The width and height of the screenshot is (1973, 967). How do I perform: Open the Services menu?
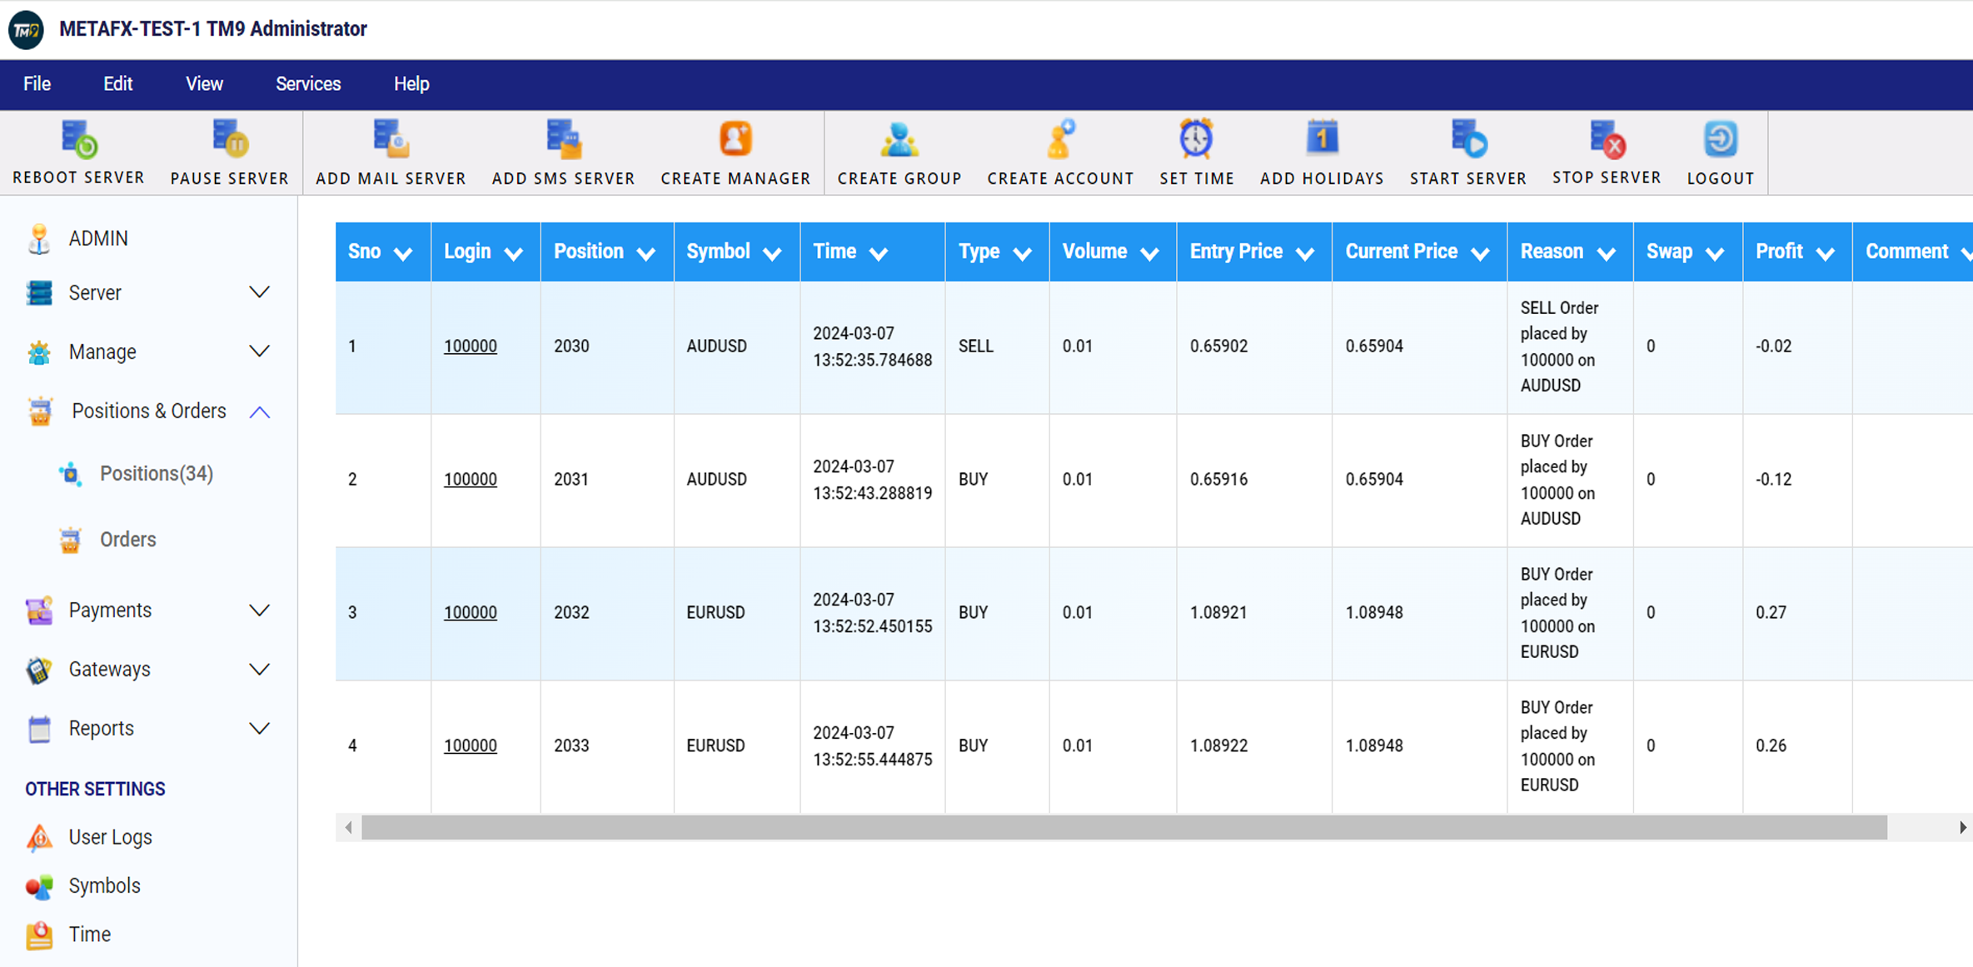[308, 84]
